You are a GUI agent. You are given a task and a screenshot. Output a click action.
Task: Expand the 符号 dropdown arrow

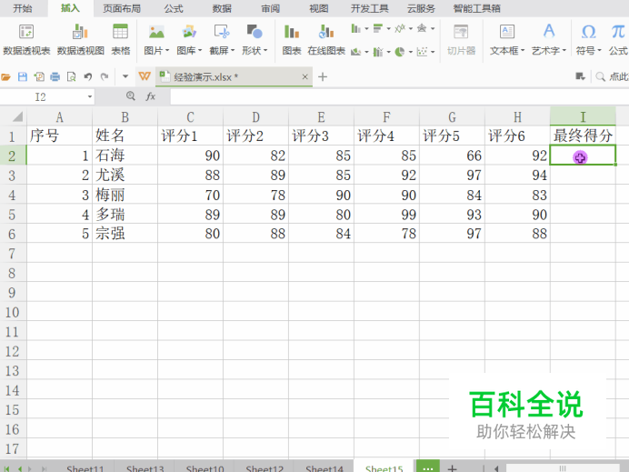point(599,51)
